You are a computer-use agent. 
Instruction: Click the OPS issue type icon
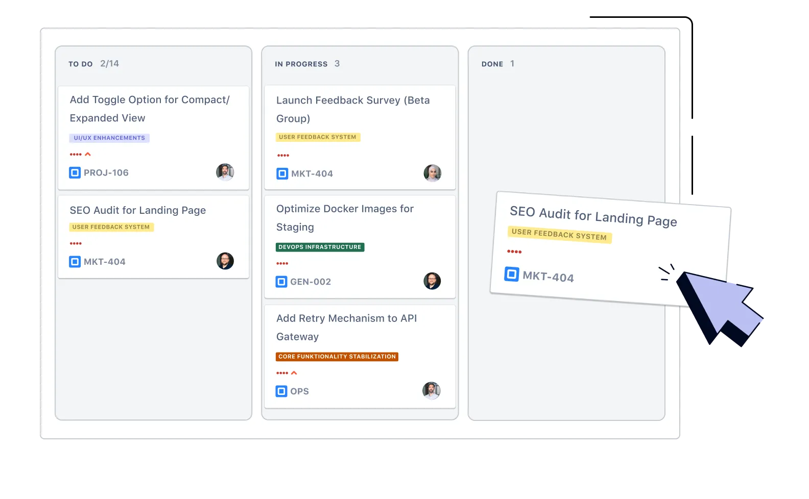click(281, 391)
